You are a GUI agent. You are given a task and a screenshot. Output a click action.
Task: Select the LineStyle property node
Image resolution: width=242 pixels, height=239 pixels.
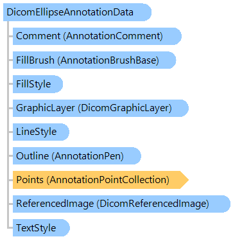[x=41, y=132]
